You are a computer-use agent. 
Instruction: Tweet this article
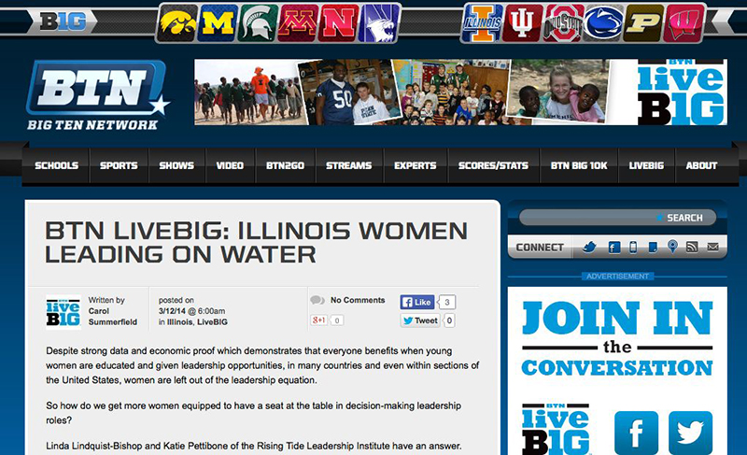coord(420,320)
